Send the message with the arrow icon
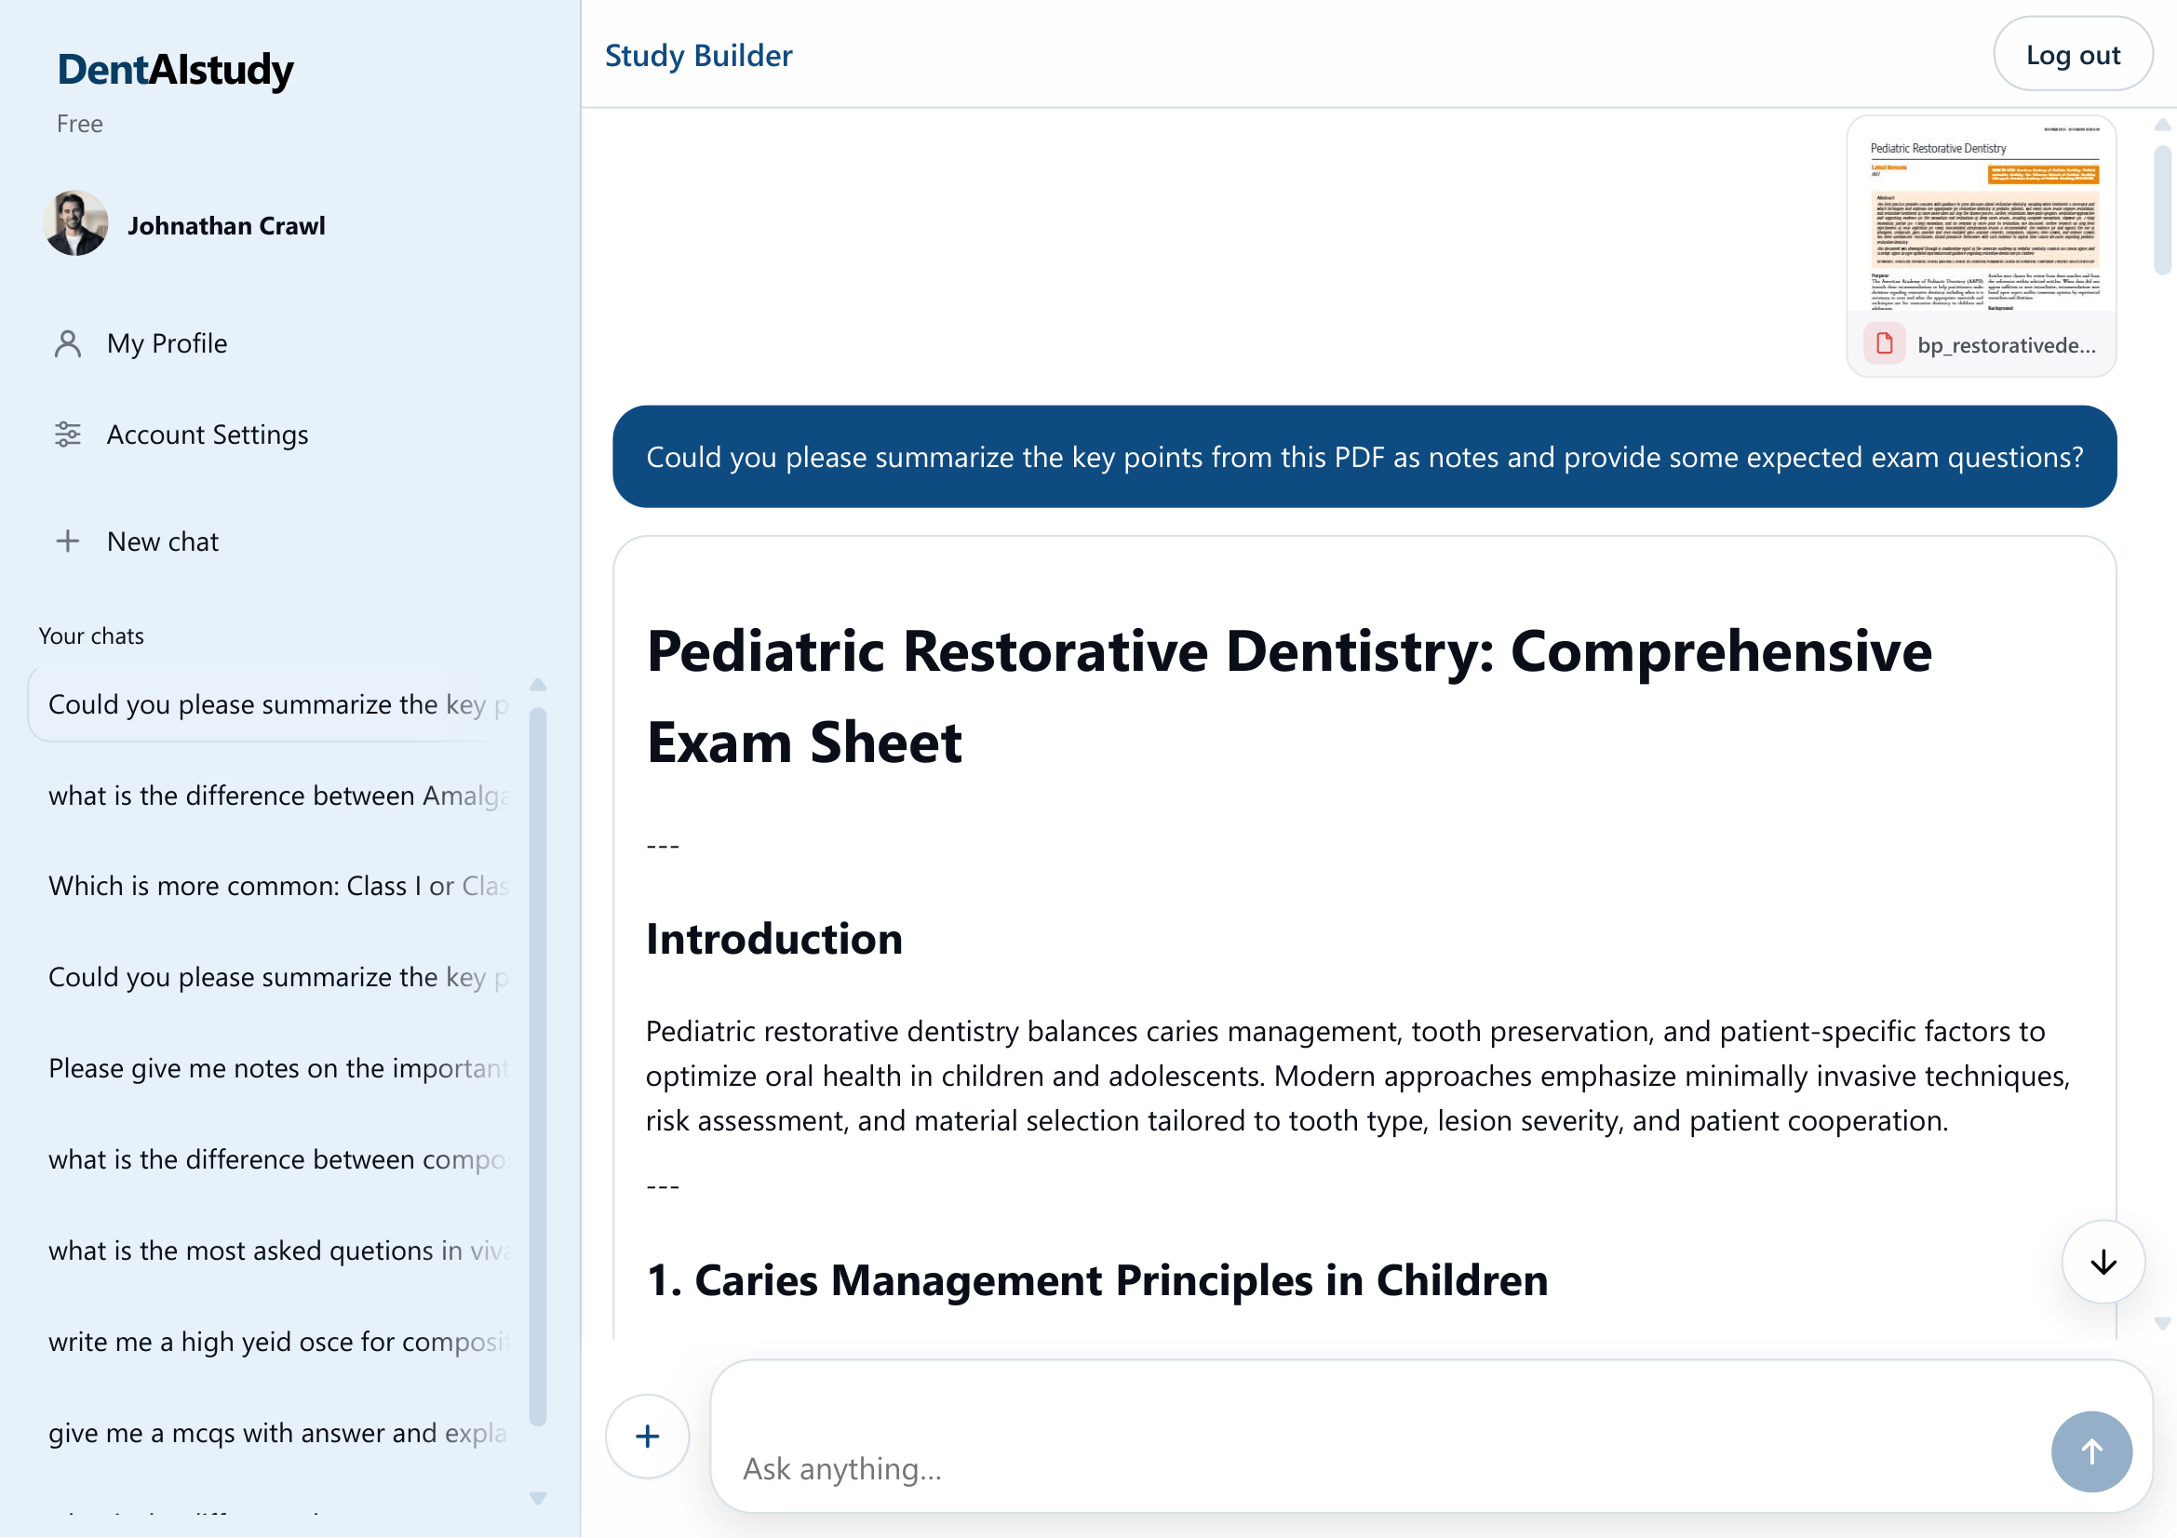Viewport: 2177px width, 1538px height. [2091, 1451]
